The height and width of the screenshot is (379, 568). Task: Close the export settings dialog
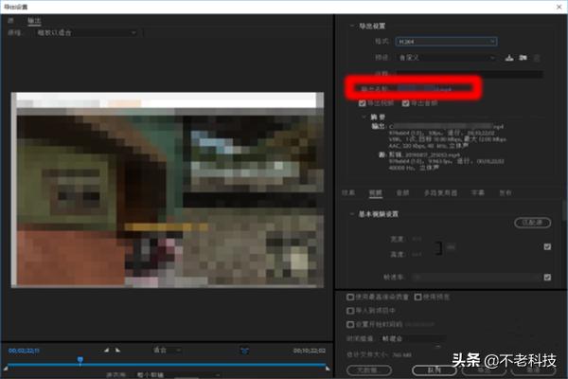click(x=559, y=7)
